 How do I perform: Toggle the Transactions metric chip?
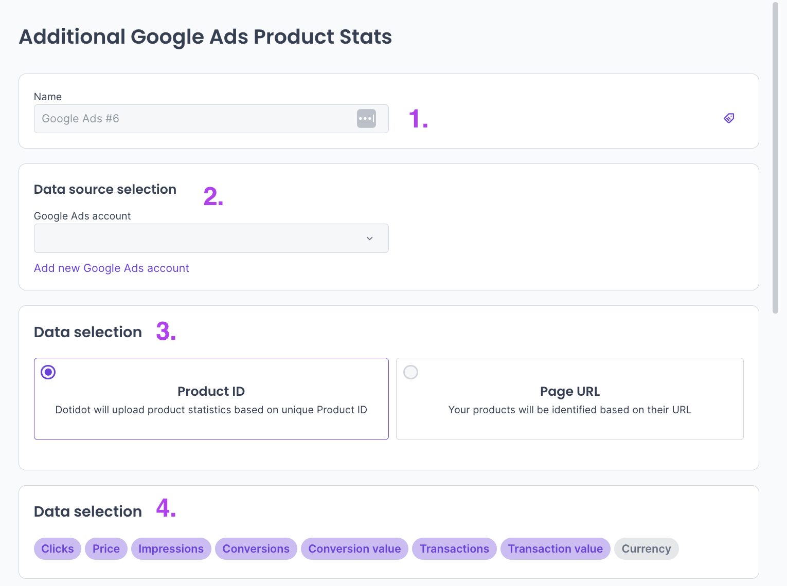(x=454, y=549)
